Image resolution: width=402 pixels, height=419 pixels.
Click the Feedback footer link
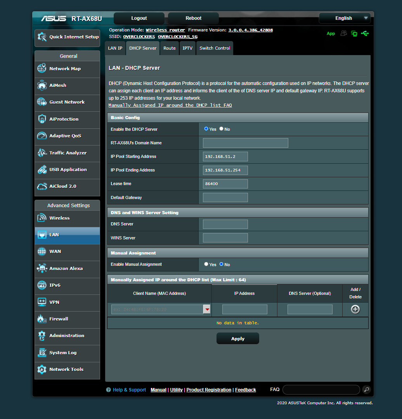245,390
